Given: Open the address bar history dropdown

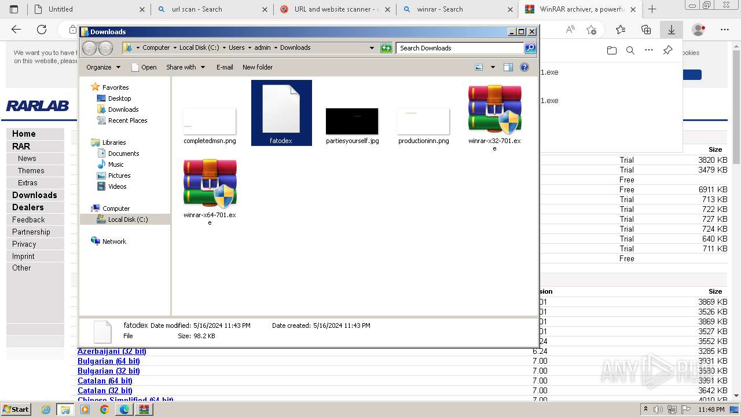Looking at the screenshot, I should pos(372,48).
